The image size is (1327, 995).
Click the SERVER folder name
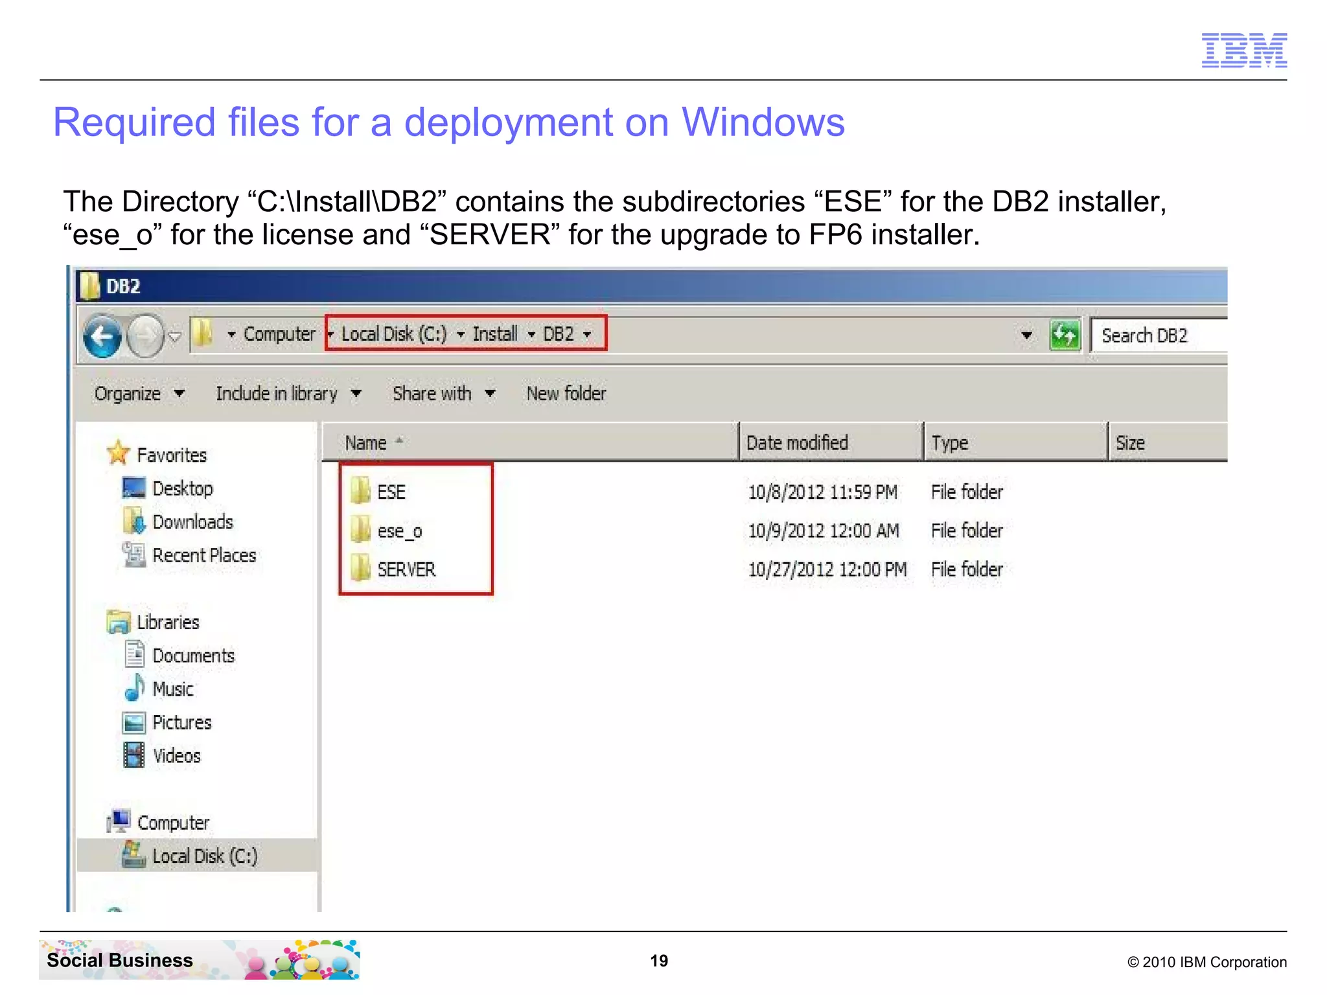pyautogui.click(x=406, y=570)
